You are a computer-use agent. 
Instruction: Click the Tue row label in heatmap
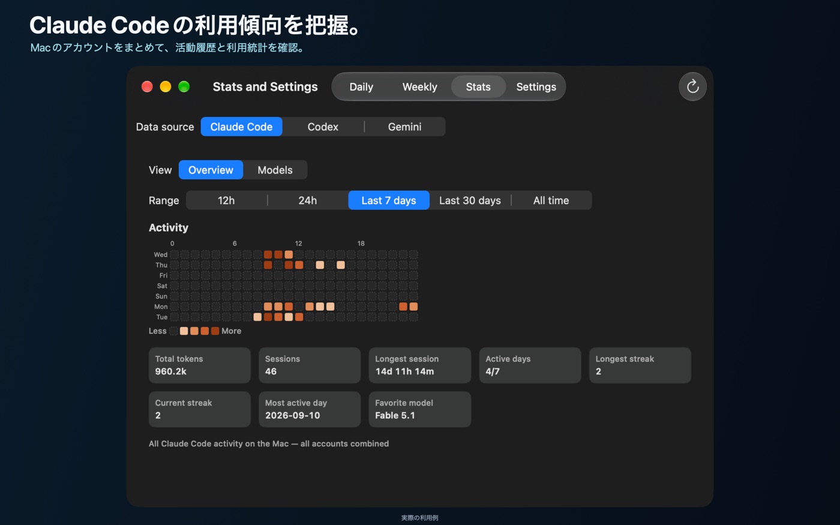pos(162,317)
